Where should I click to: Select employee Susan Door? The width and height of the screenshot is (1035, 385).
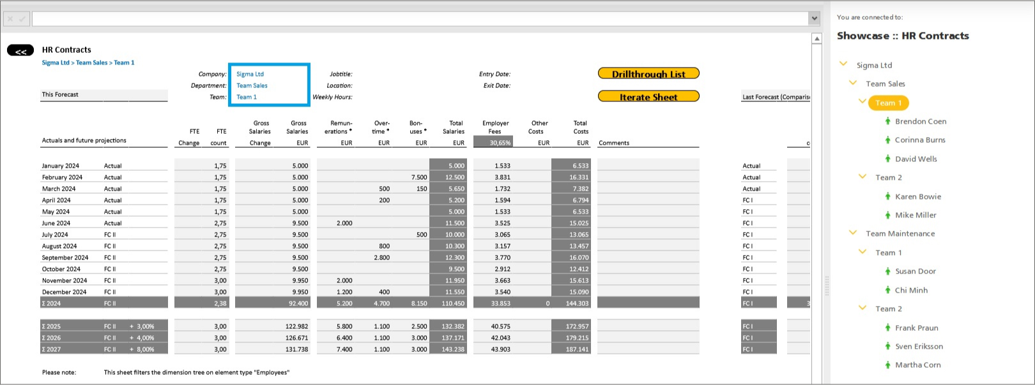coord(916,271)
